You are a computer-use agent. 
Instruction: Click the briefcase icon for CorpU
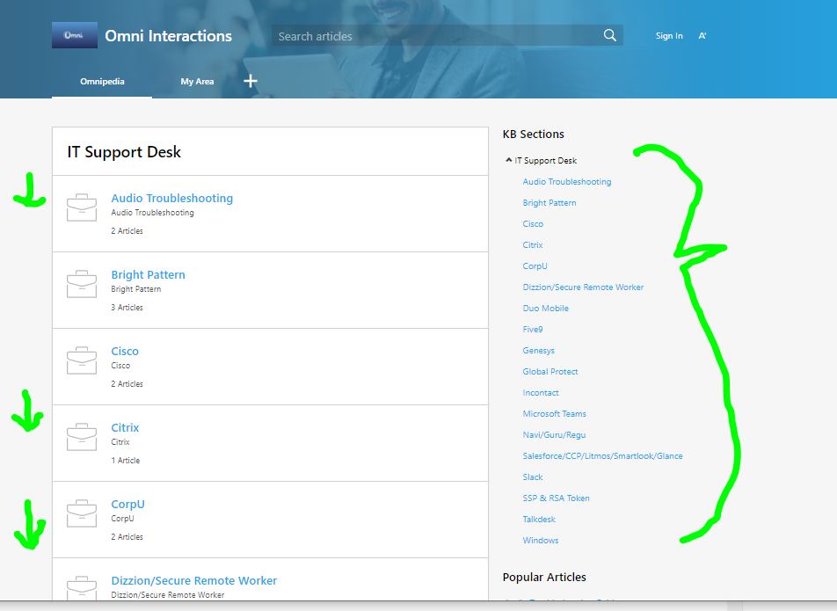82,513
